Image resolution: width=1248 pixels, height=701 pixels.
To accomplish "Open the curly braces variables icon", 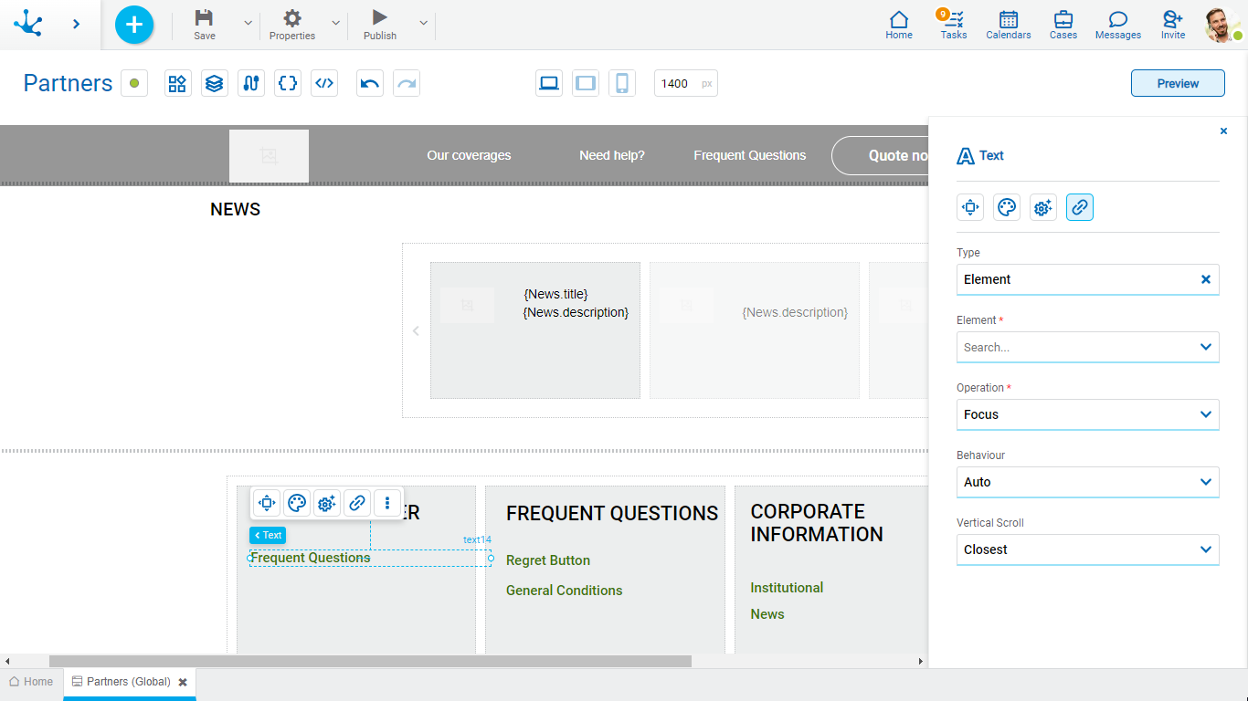I will [x=288, y=83].
